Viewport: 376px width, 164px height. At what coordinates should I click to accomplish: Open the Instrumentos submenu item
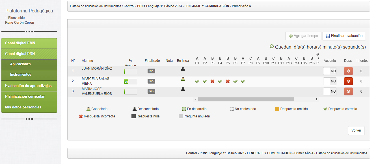pos(21,75)
